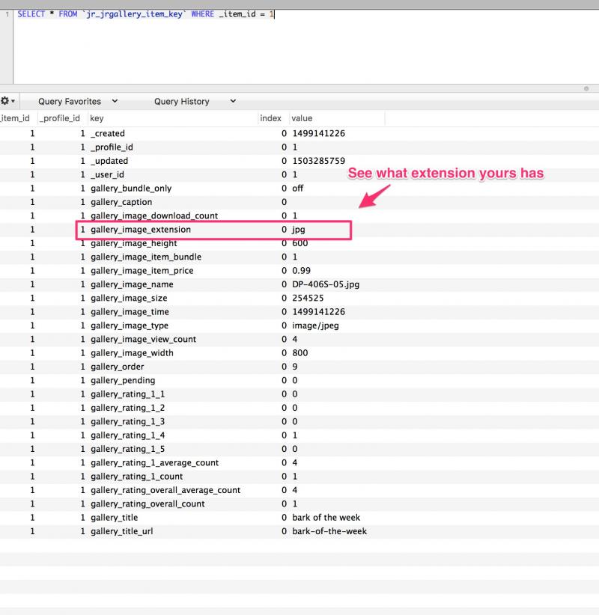Click the _profile_id column header

[x=60, y=118]
